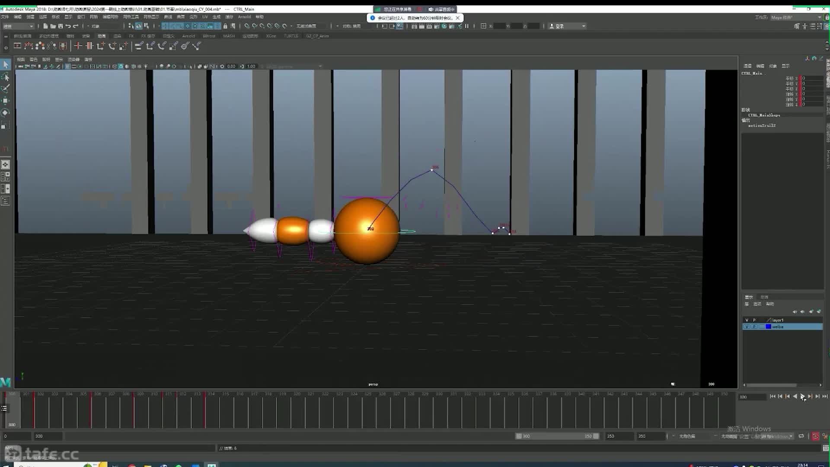Image resolution: width=830 pixels, height=467 pixels.
Task: Click the Ghost shelf icon
Action: [x=40, y=46]
